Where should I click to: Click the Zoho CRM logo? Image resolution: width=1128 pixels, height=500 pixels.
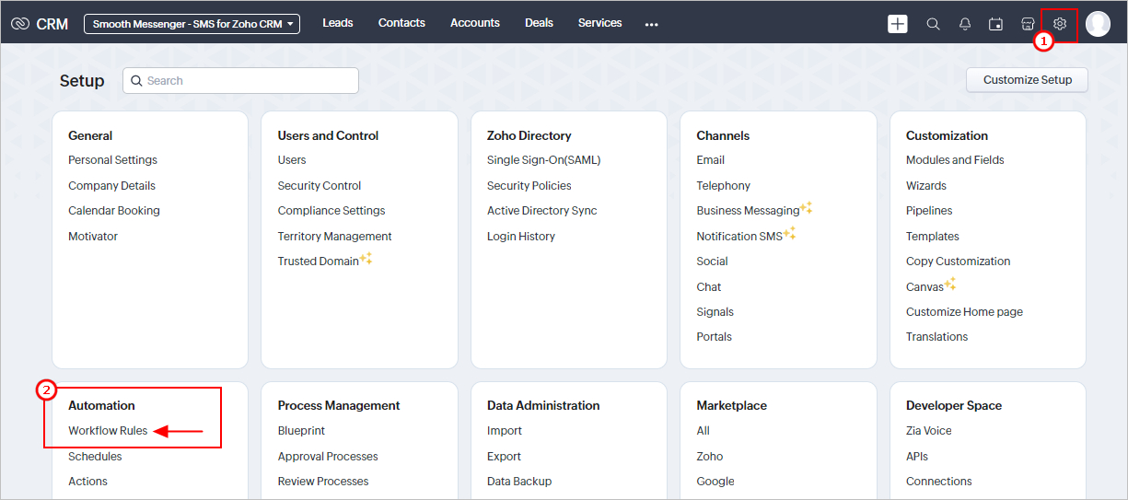pos(40,24)
